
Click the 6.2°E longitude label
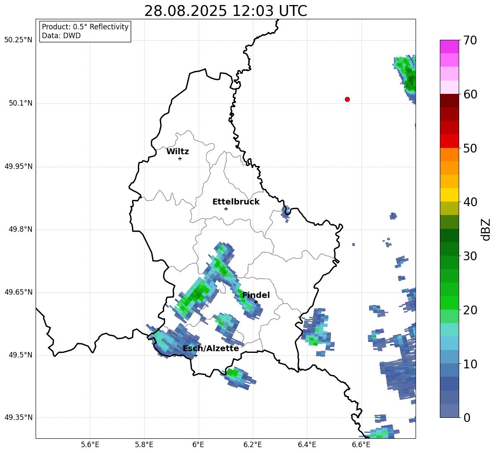253,445
